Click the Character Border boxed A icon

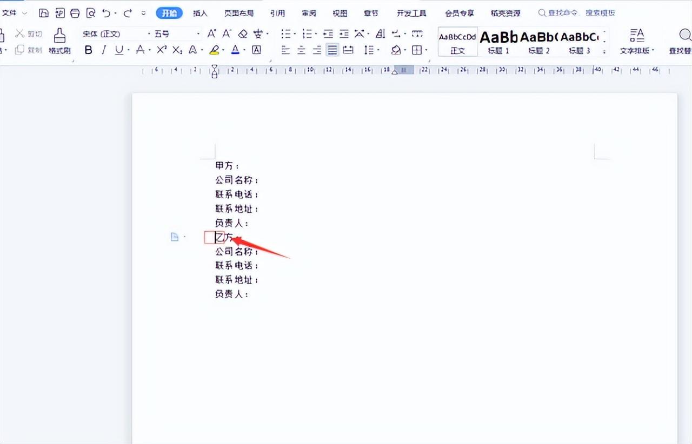[x=257, y=50]
